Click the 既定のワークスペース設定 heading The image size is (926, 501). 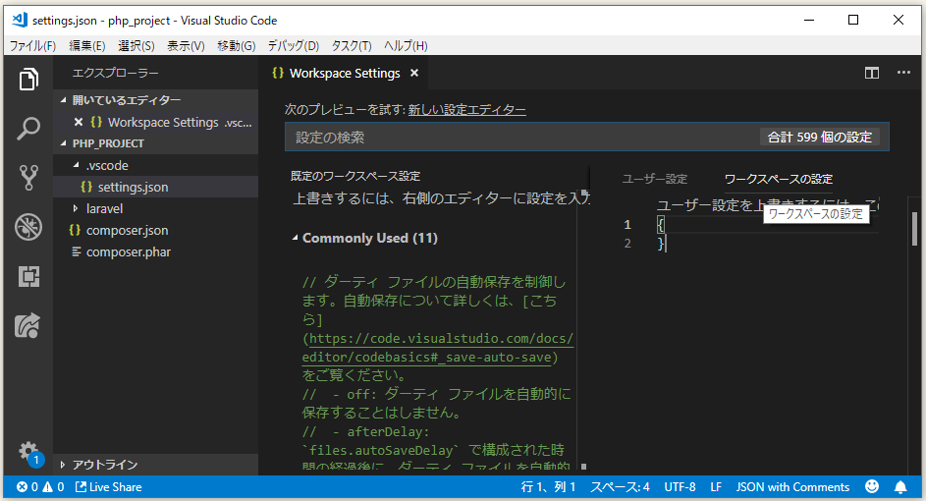tap(355, 176)
